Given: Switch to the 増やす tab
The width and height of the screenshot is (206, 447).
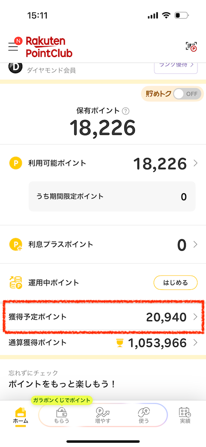Looking at the screenshot, I should pyautogui.click(x=103, y=415).
